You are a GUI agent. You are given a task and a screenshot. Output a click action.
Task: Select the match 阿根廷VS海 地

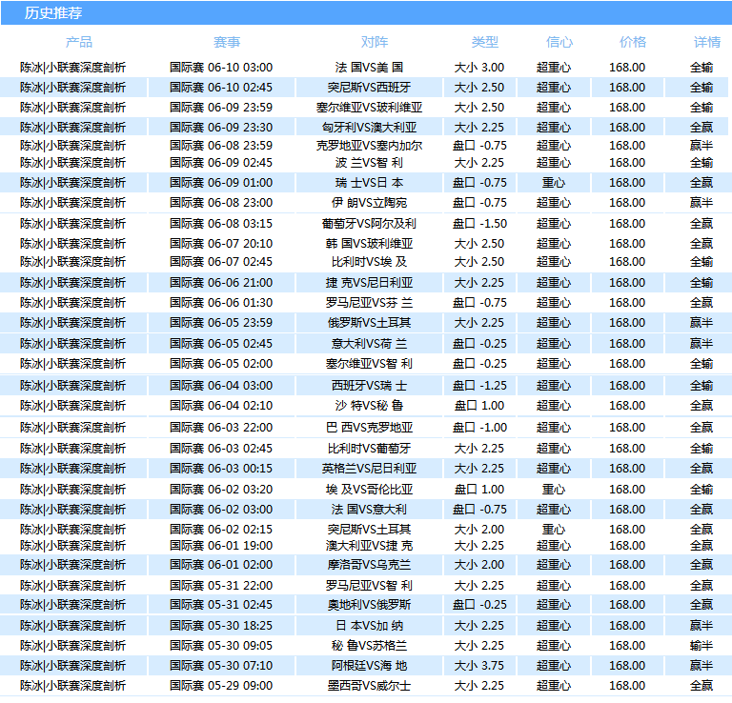point(369,666)
